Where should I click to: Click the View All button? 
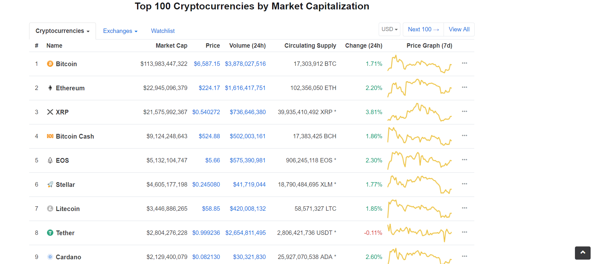pos(459,29)
